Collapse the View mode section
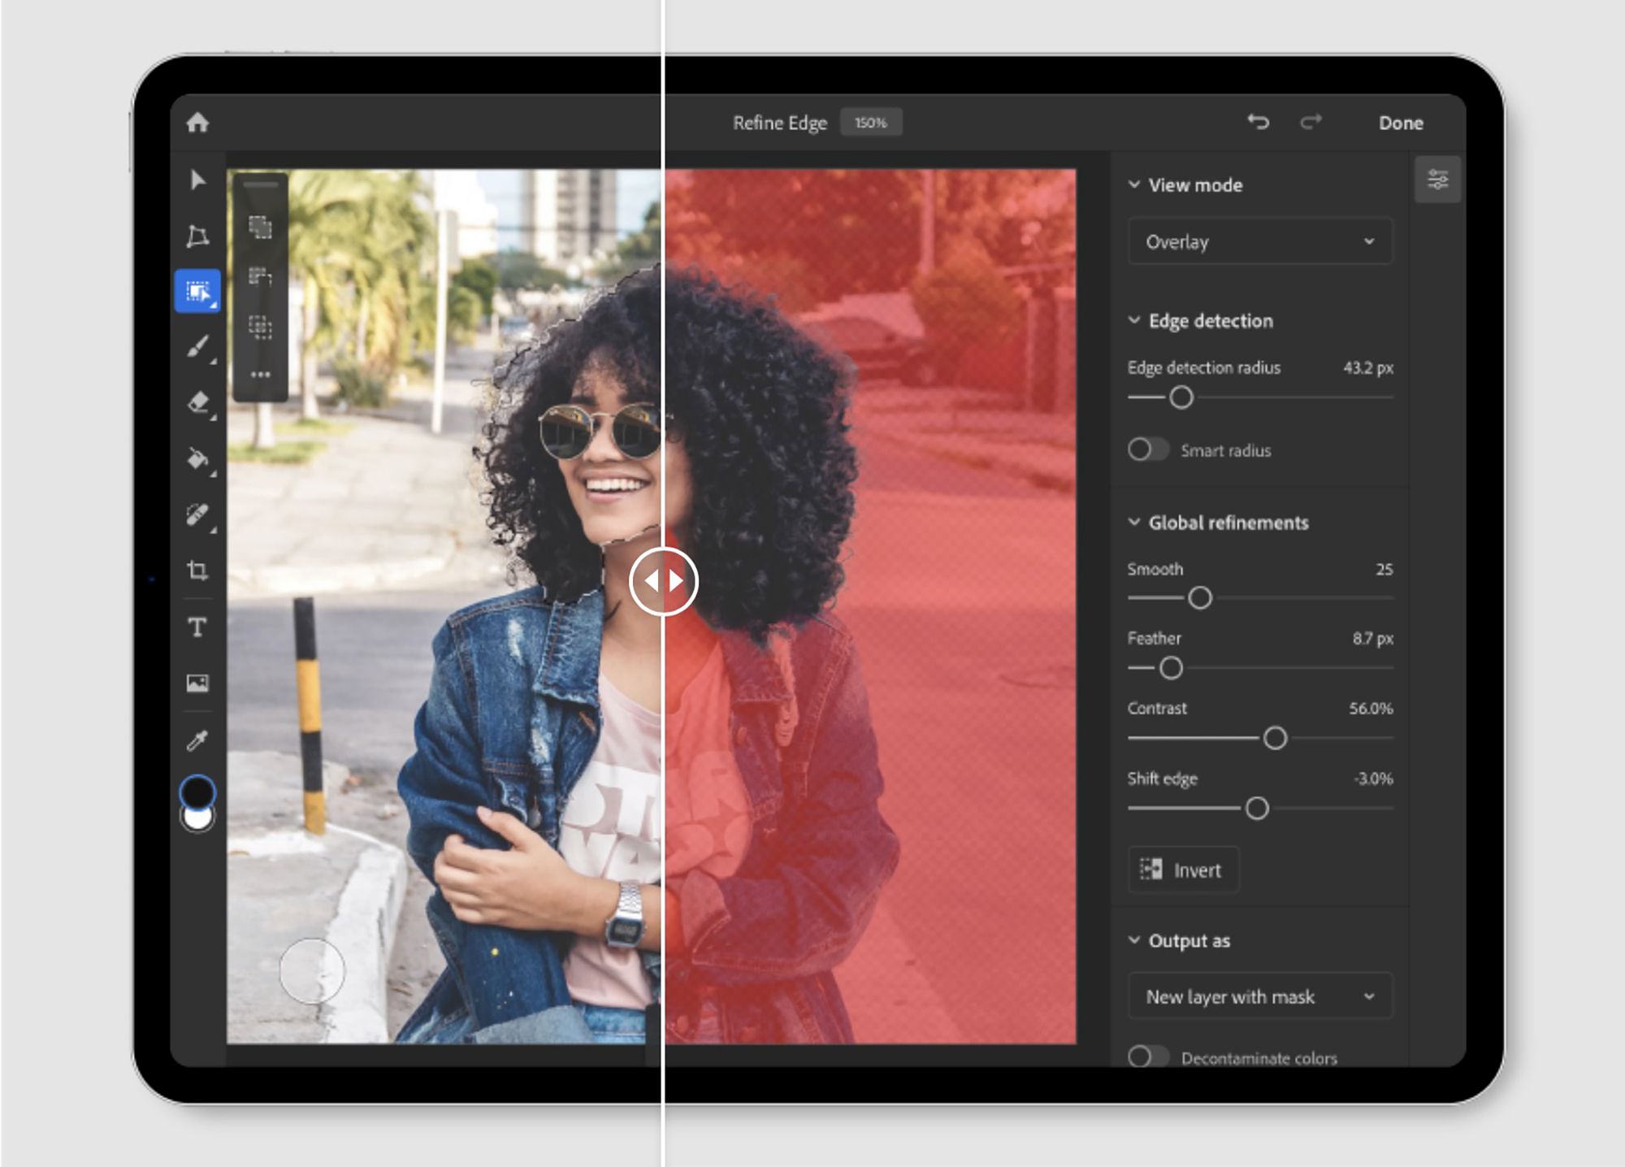1625x1167 pixels. [x=1134, y=184]
